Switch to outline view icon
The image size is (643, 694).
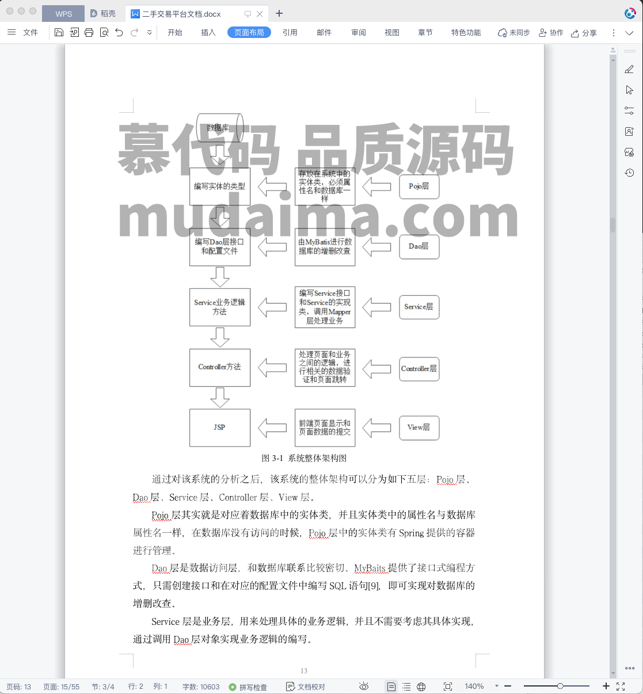coord(406,687)
